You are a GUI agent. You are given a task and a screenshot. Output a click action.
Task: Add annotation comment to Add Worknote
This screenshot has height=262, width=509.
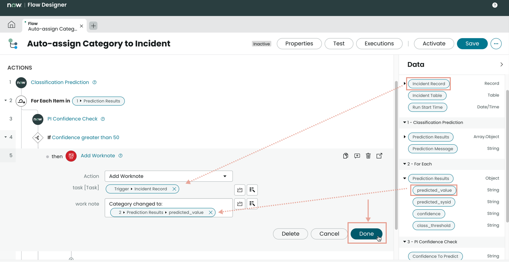pos(357,156)
